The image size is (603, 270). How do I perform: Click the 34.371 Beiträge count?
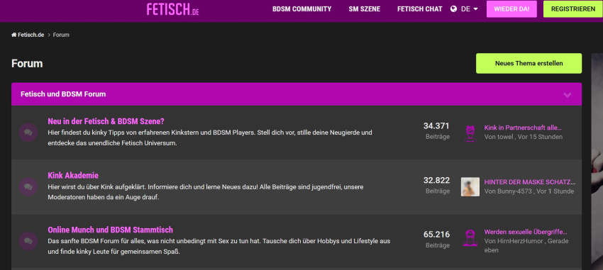[436, 130]
